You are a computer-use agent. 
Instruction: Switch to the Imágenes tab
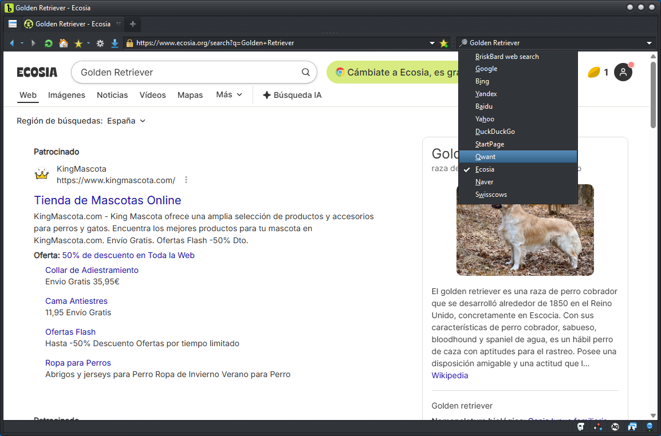(x=66, y=95)
